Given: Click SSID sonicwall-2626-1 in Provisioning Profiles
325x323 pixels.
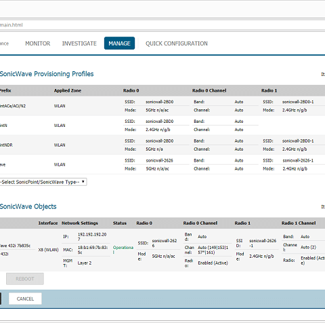Looking at the screenshot, I should coord(298,160).
